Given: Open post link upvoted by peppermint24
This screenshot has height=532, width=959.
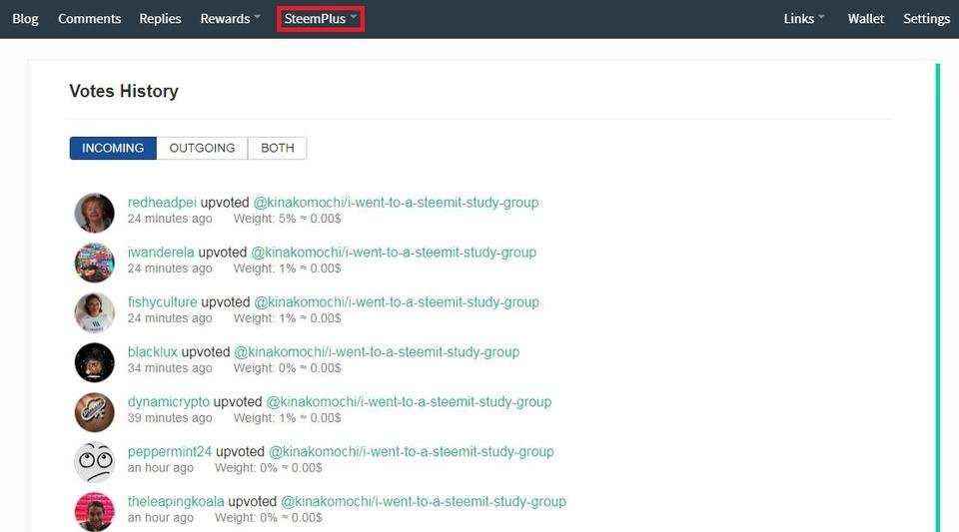Looking at the screenshot, I should pos(411,452).
